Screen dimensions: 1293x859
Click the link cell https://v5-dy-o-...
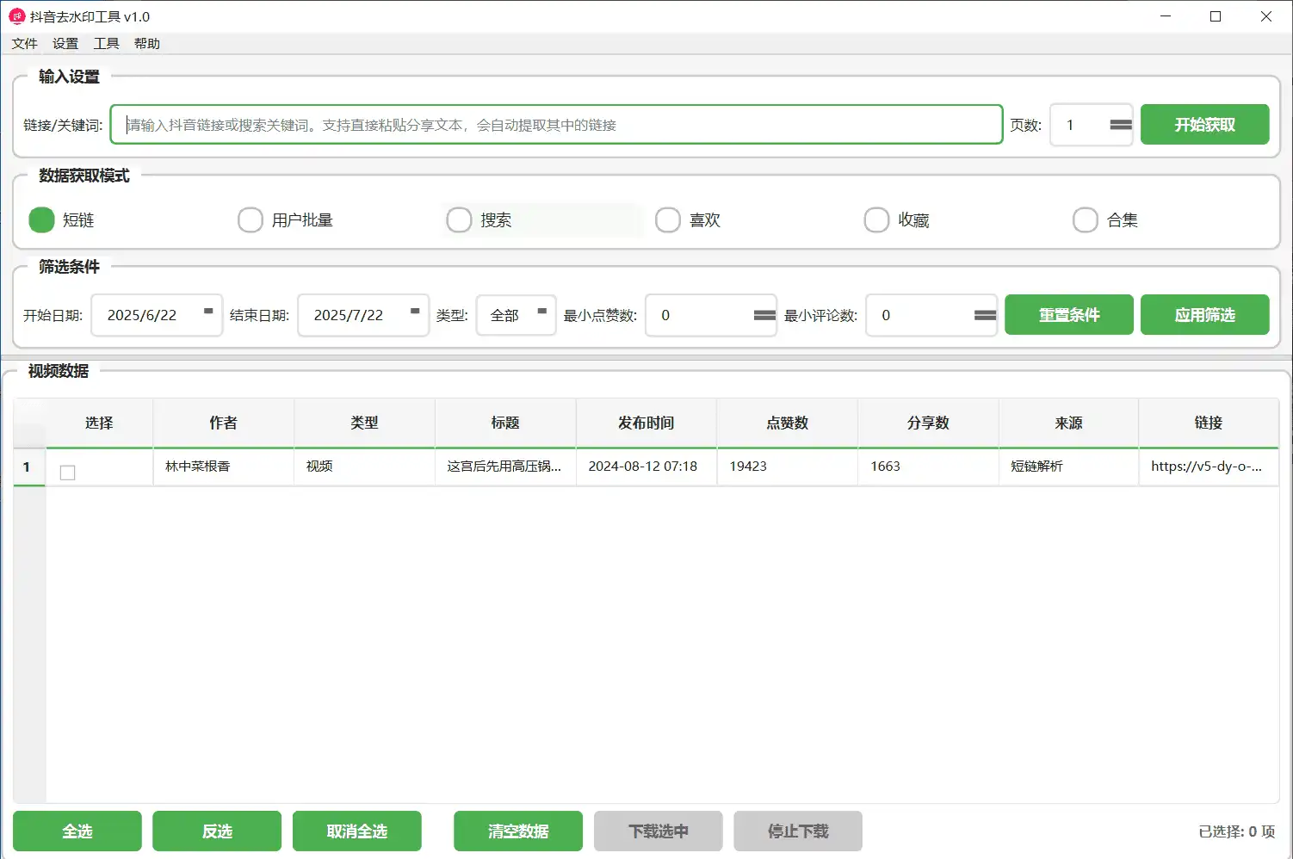[x=1209, y=467]
